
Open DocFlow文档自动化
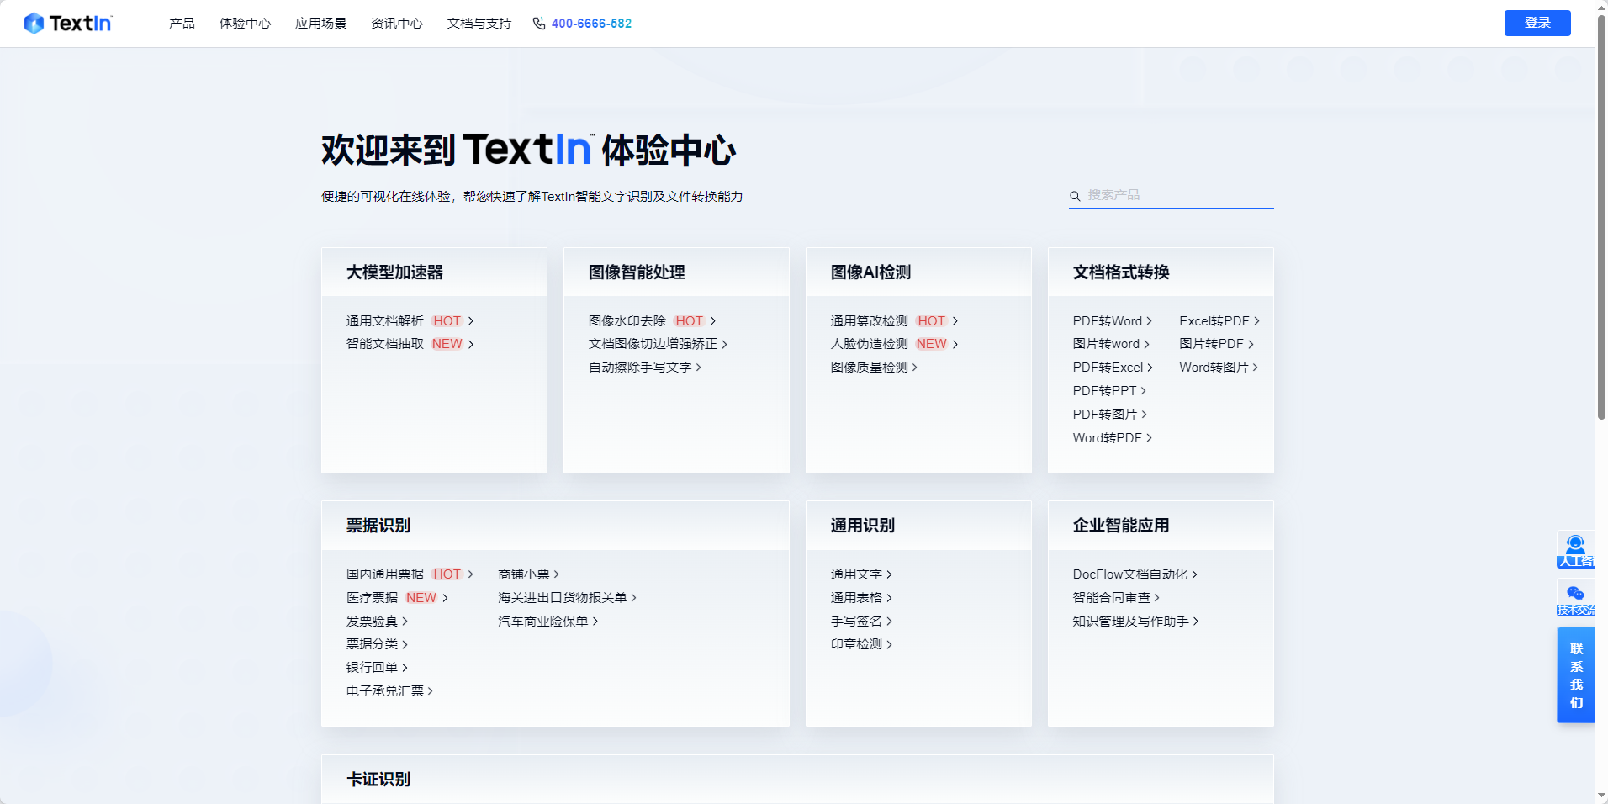(x=1129, y=574)
